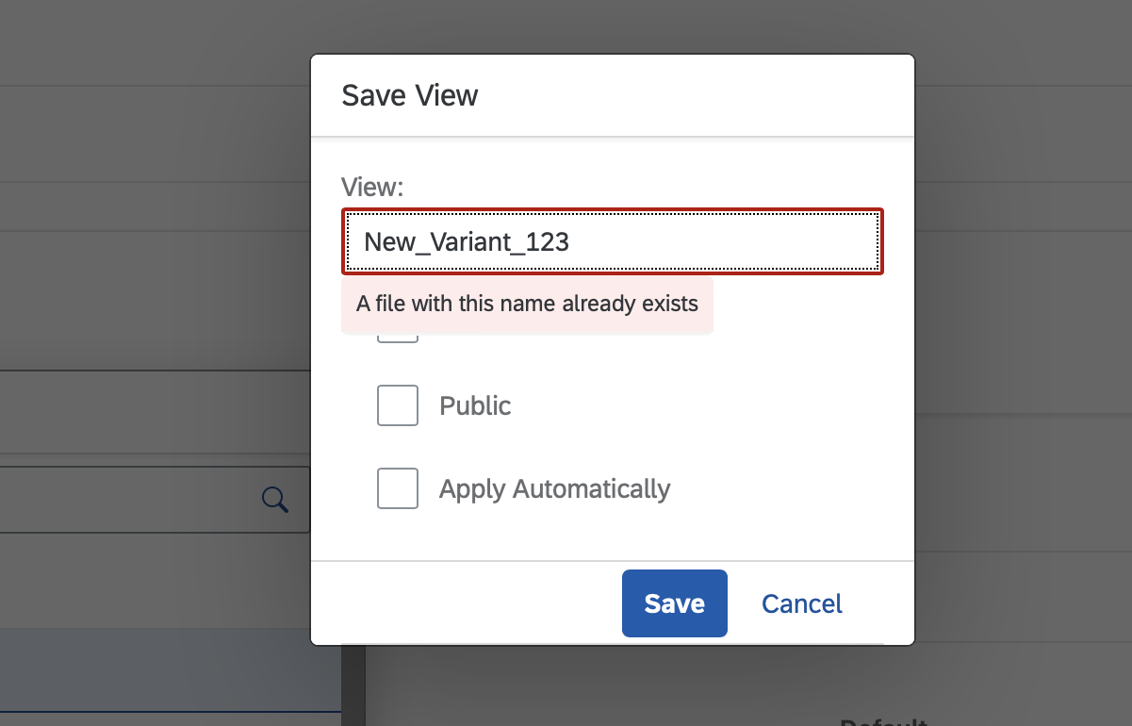Image resolution: width=1132 pixels, height=726 pixels.
Task: Cancel the Save View dialog
Action: [x=802, y=603]
